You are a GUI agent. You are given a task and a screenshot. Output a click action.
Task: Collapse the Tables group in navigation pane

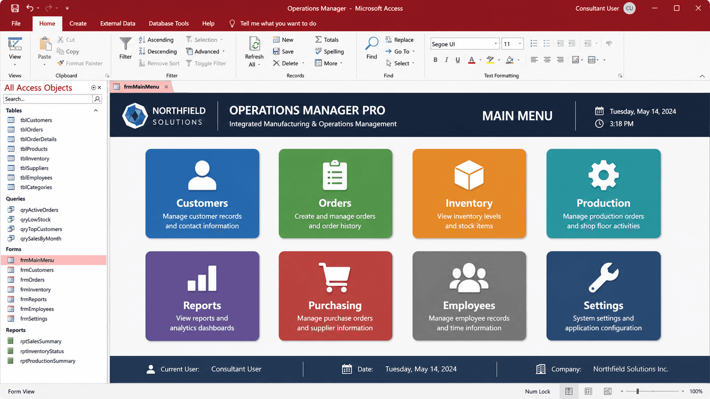coord(96,110)
